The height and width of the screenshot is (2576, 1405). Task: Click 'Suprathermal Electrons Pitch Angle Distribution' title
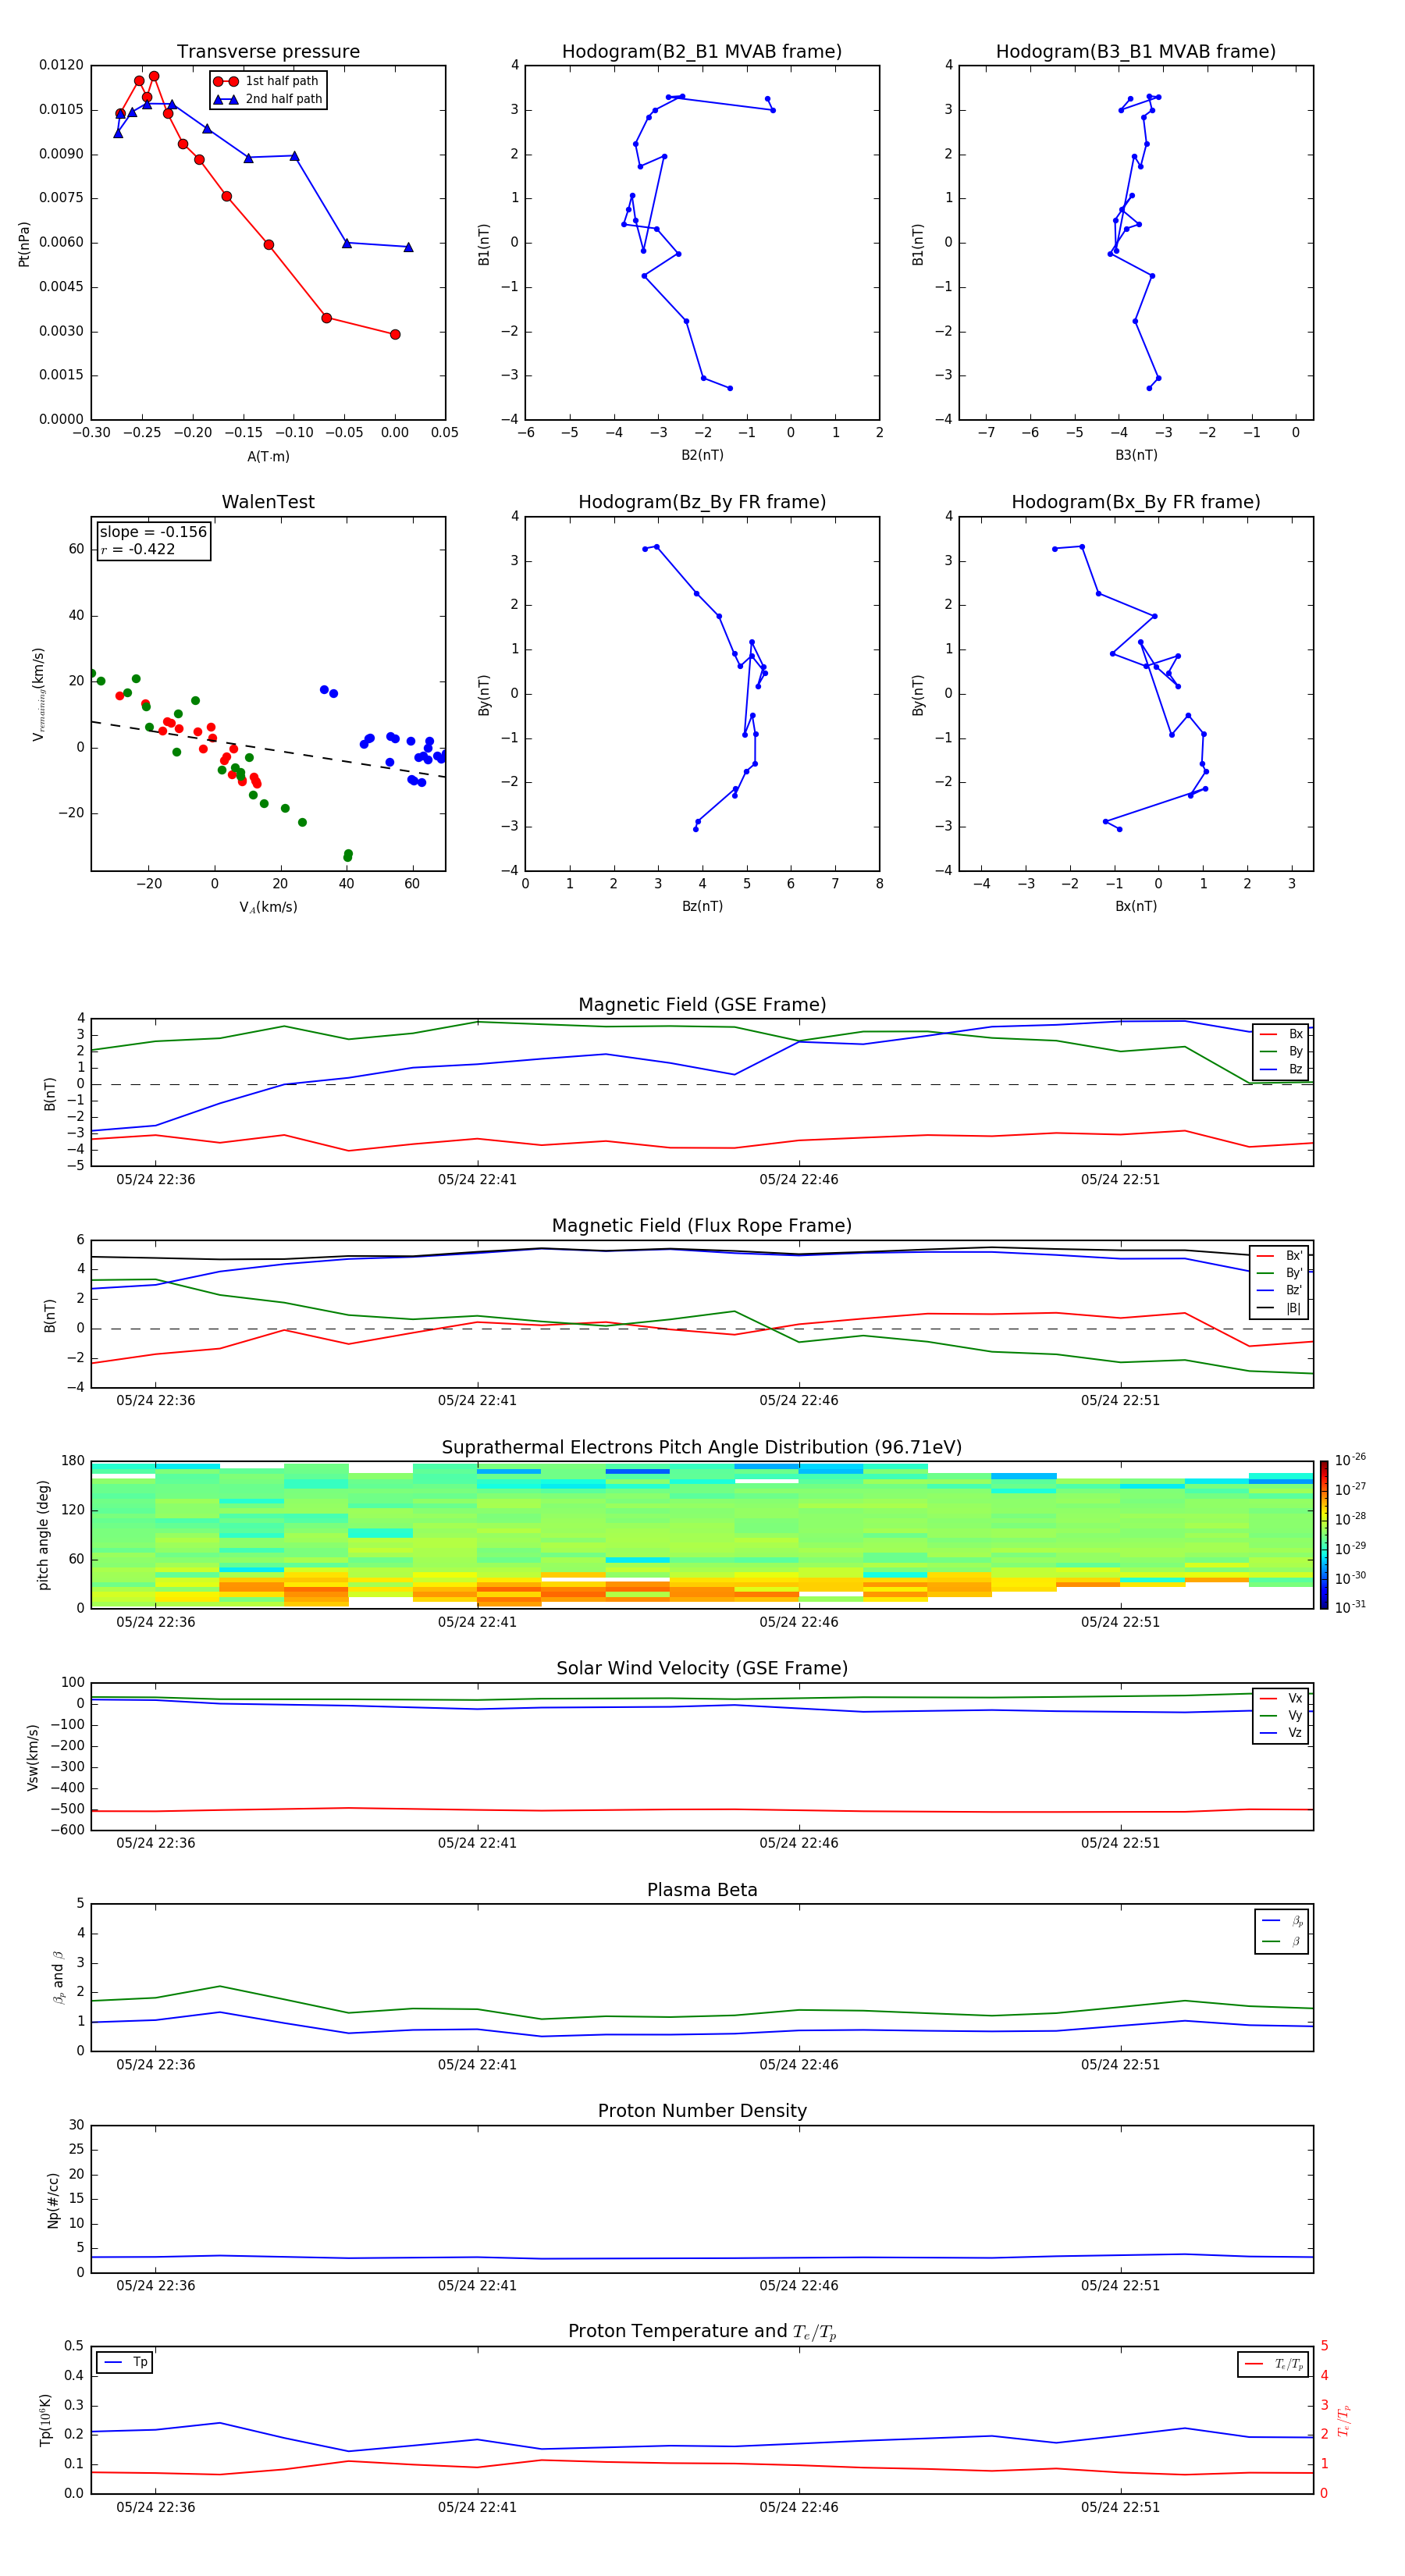[x=702, y=1448]
